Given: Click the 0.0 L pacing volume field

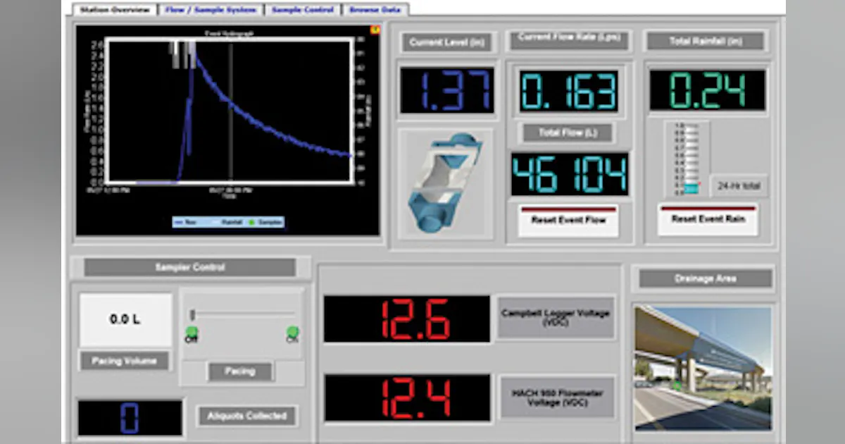Looking at the screenshot, I should [x=125, y=320].
